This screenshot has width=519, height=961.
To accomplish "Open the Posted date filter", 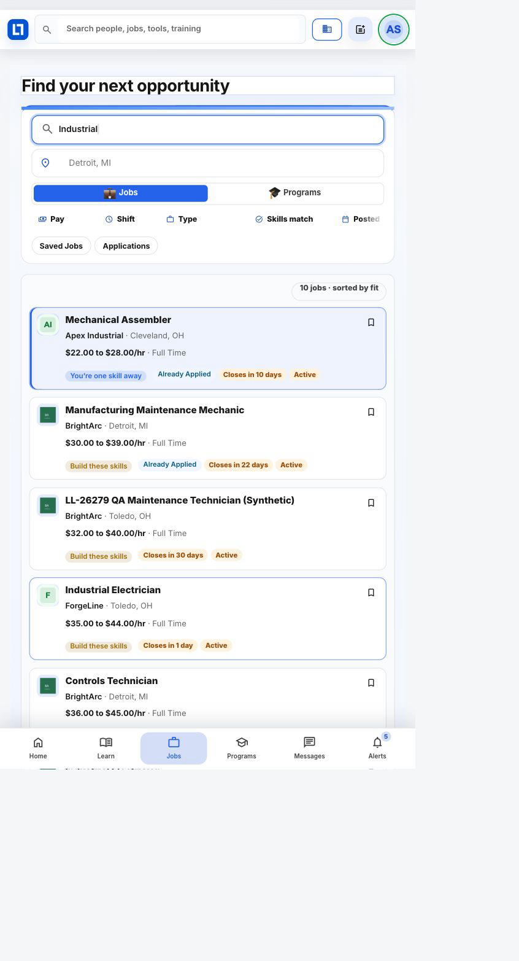I will pyautogui.click(x=361, y=219).
